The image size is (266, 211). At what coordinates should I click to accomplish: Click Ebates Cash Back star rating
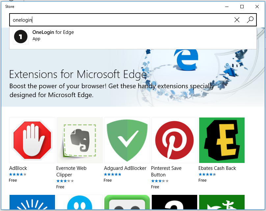point(207,174)
